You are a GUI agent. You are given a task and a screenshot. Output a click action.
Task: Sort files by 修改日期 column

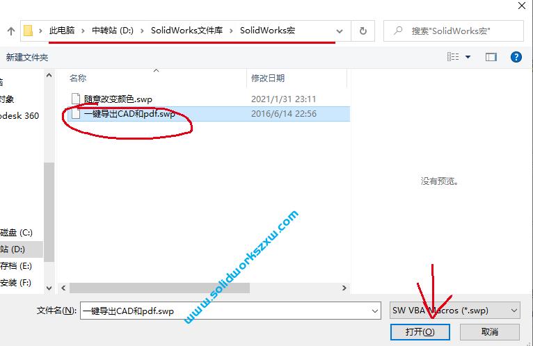[x=268, y=78]
